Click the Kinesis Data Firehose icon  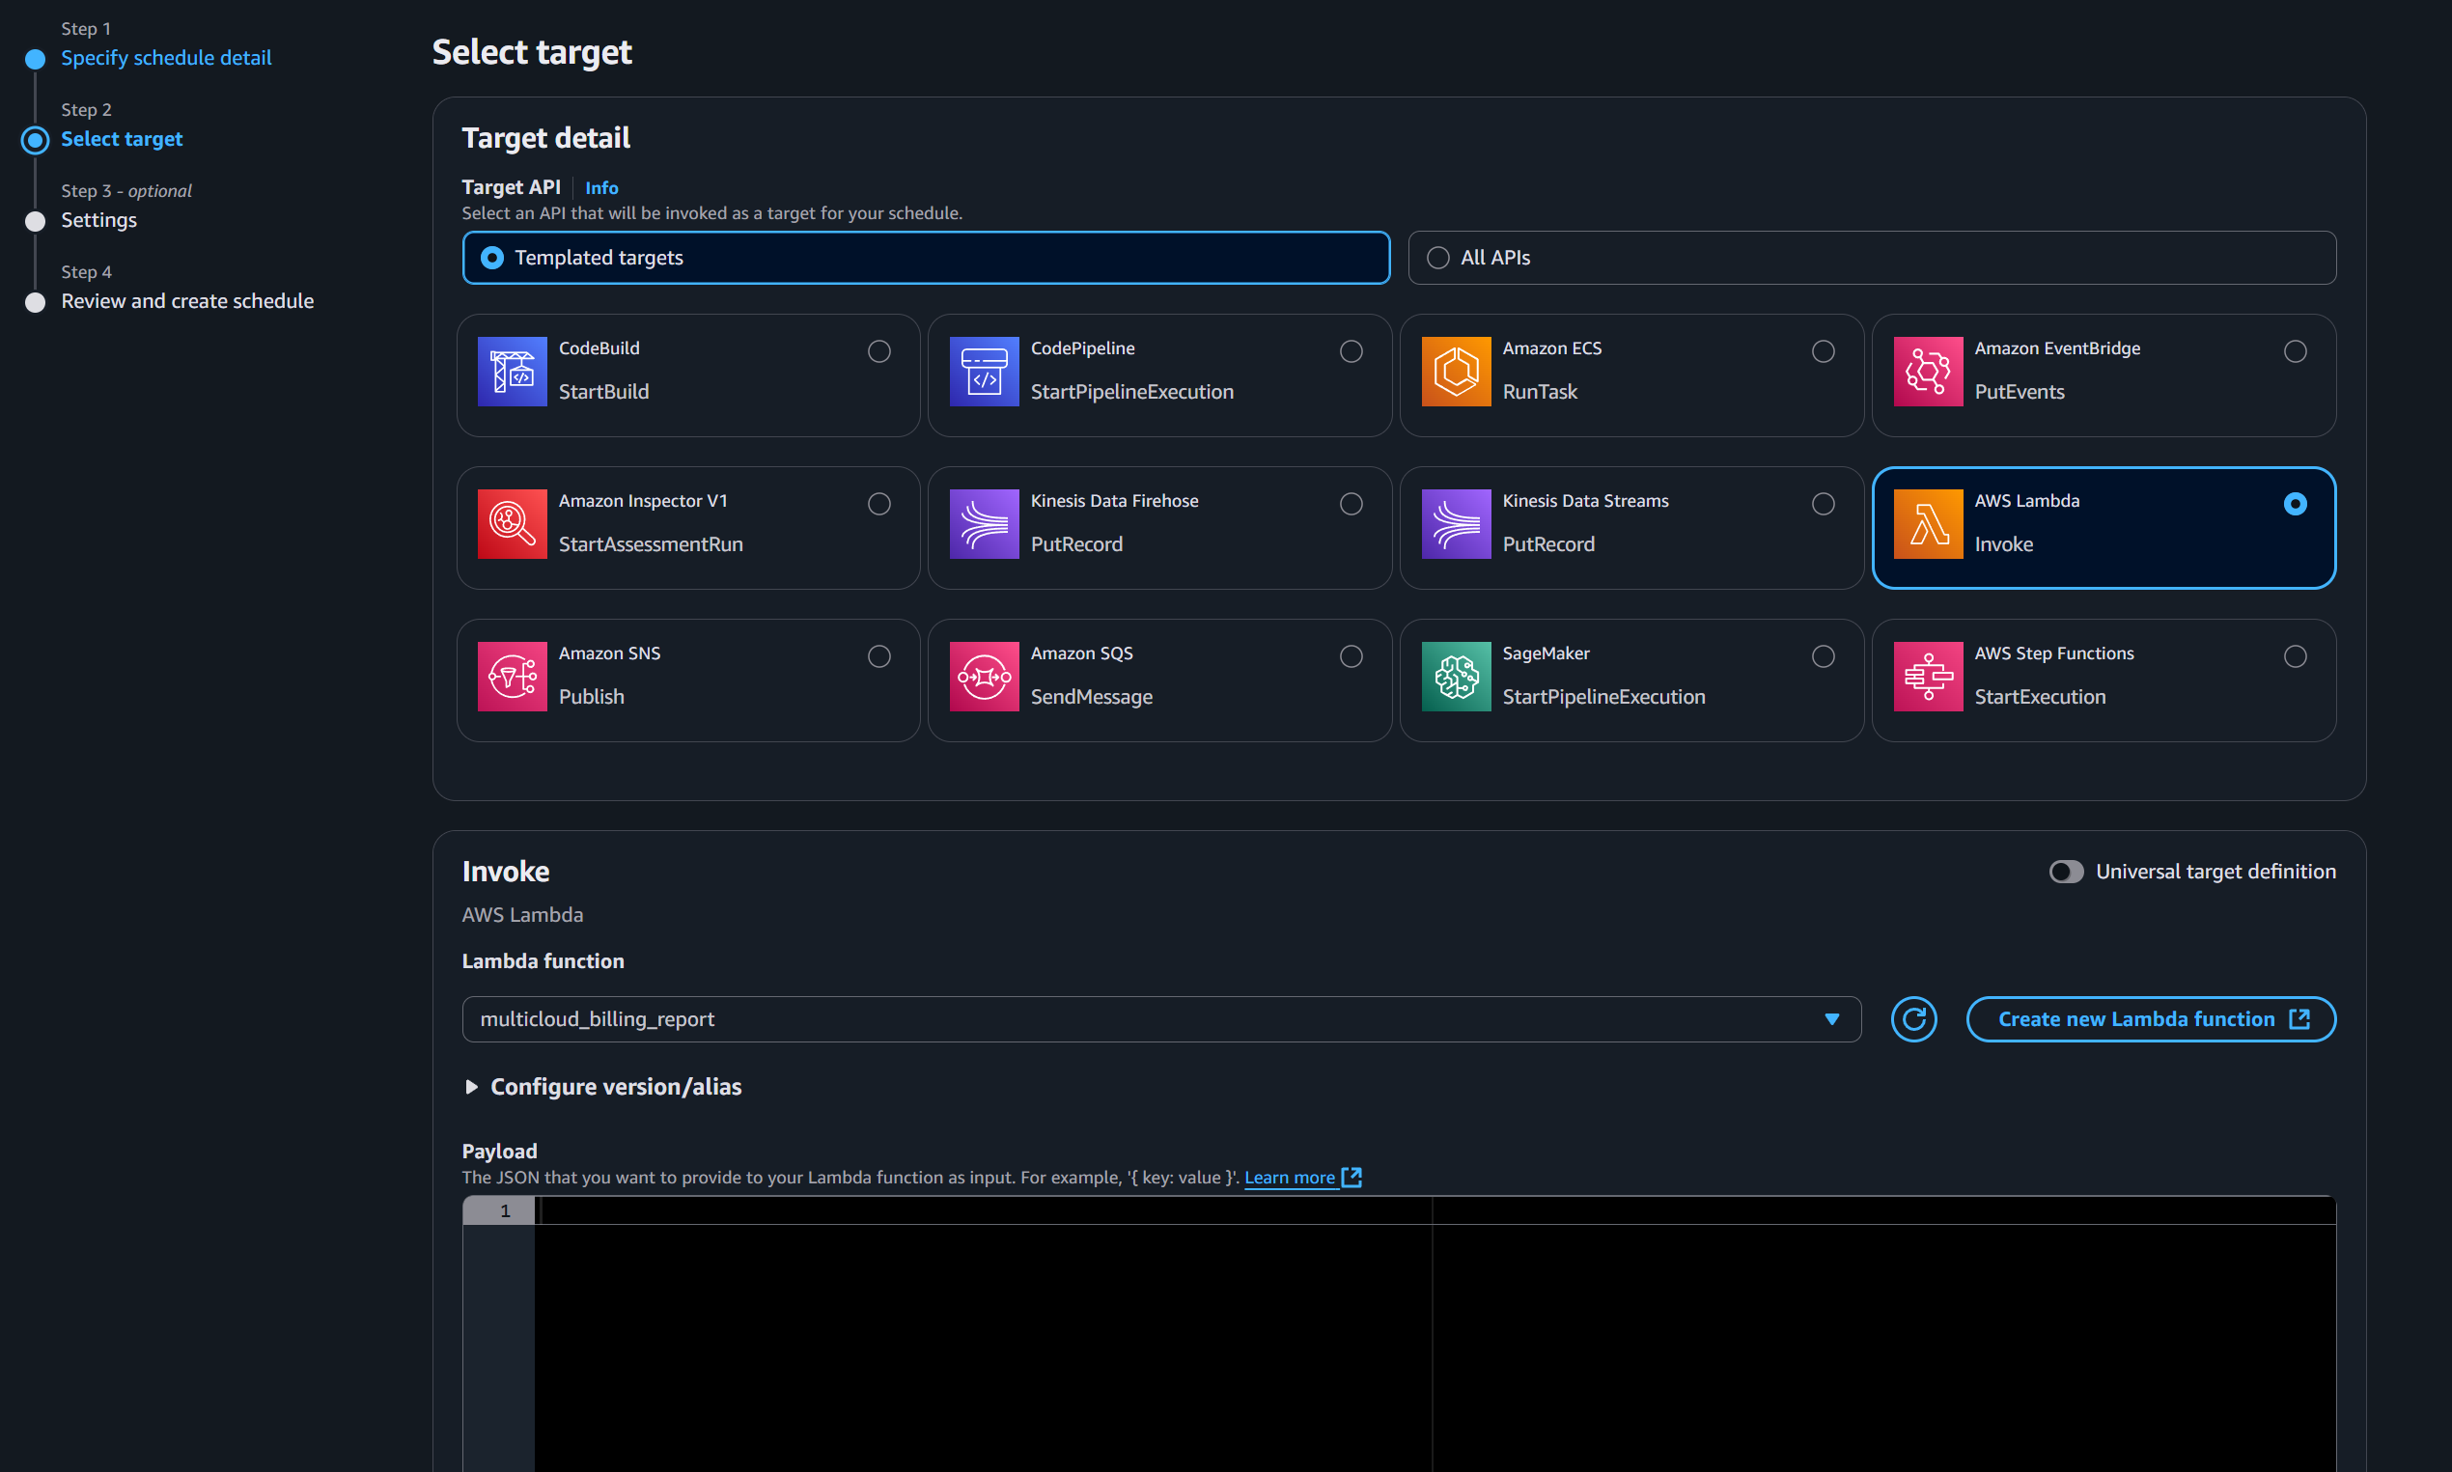[984, 524]
